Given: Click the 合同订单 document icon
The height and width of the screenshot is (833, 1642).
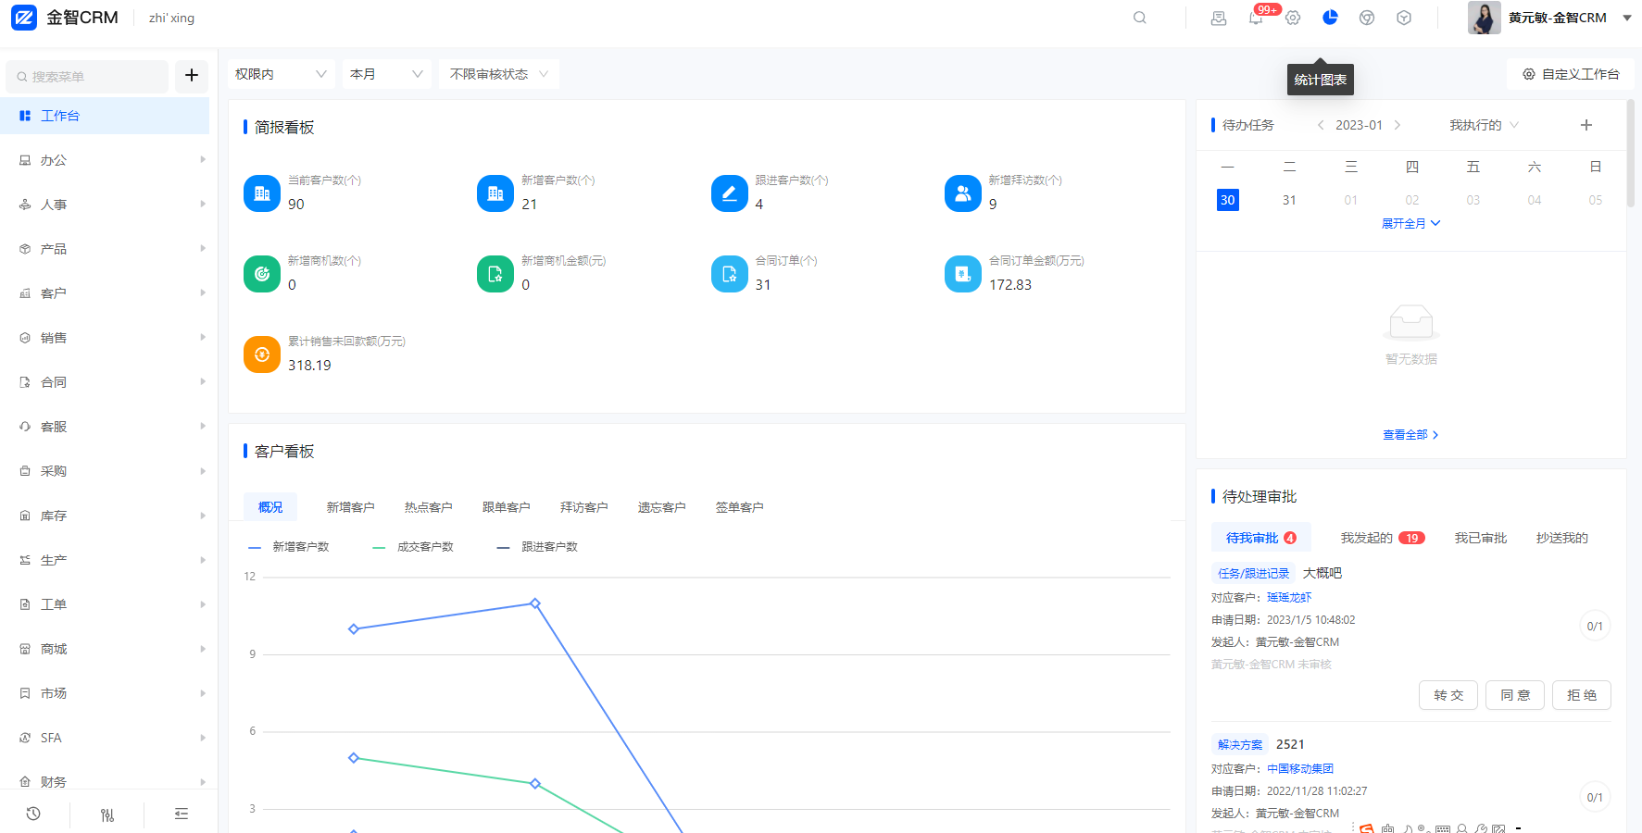Looking at the screenshot, I should 730,274.
